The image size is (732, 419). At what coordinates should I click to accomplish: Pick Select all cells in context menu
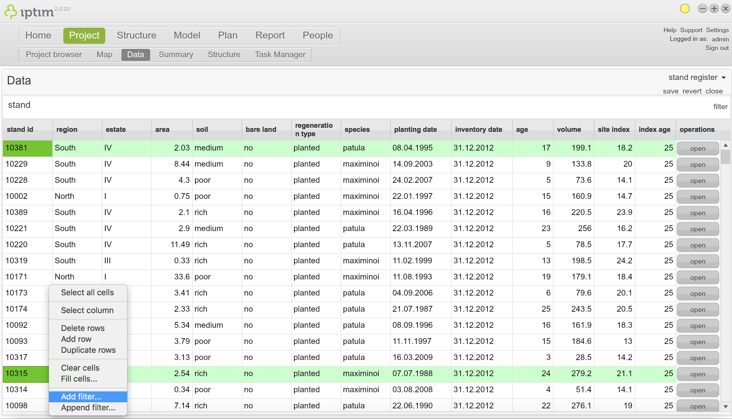[x=87, y=292]
